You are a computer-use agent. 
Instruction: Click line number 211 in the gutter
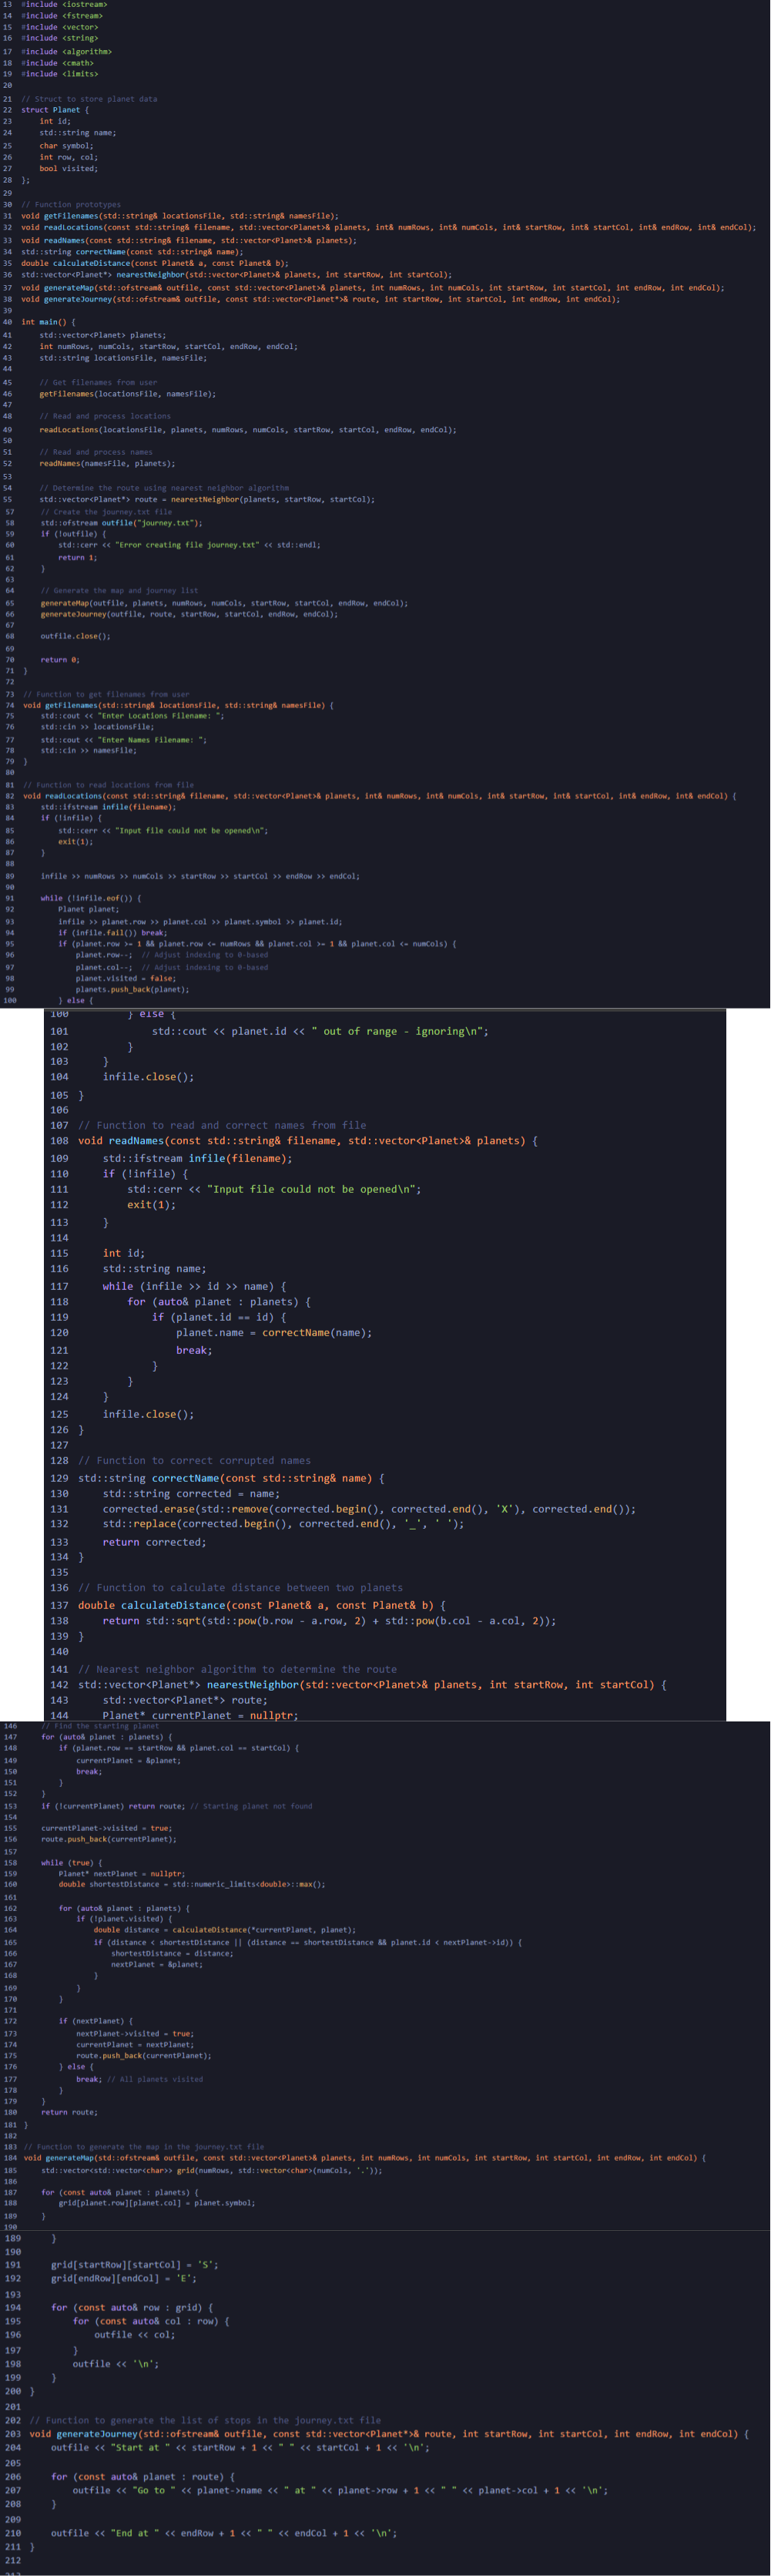click(12, 2547)
